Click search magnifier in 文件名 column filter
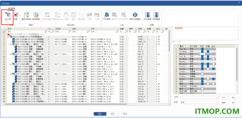 69,31
